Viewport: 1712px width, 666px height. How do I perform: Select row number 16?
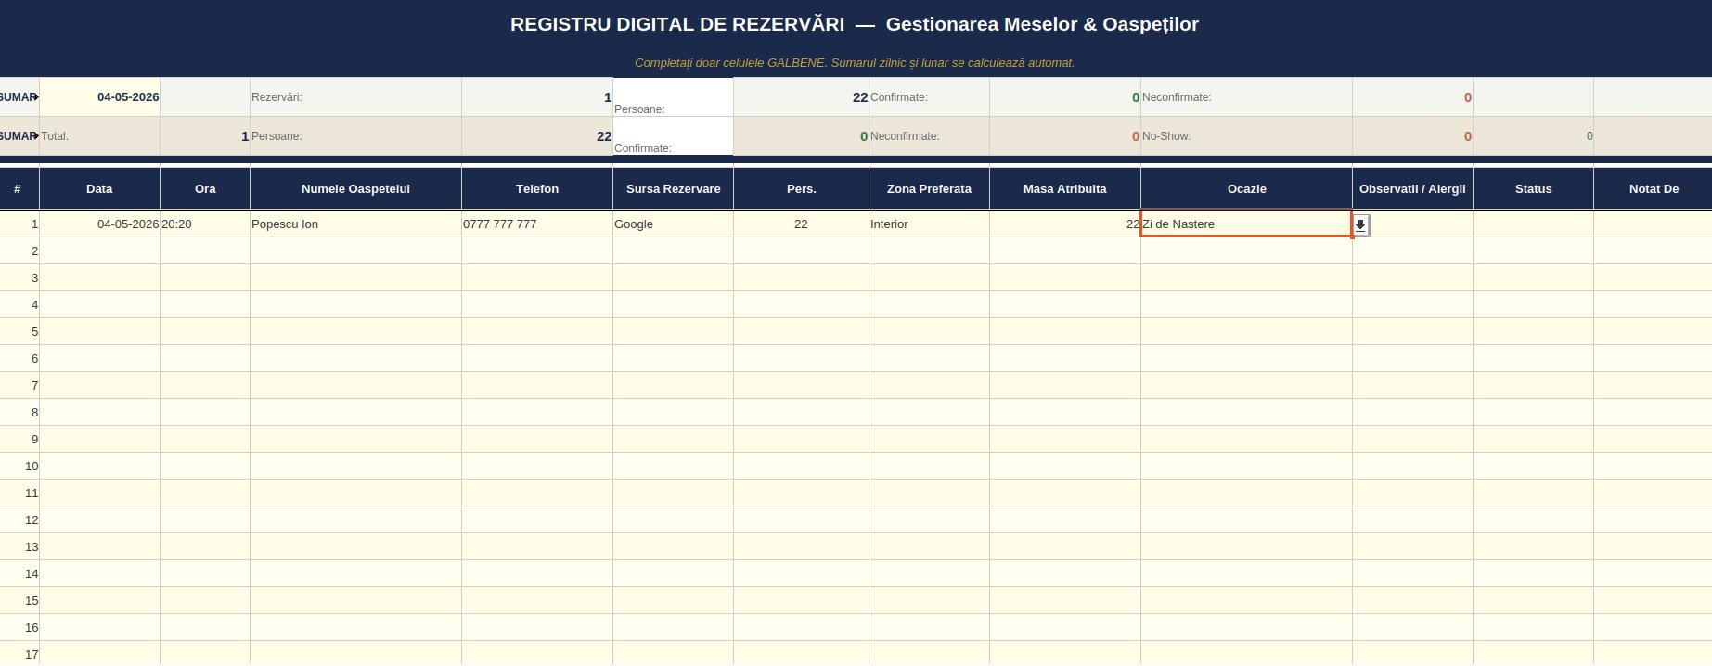[x=19, y=627]
